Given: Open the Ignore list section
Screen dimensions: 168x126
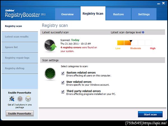Looking at the screenshot, I should (20, 47).
